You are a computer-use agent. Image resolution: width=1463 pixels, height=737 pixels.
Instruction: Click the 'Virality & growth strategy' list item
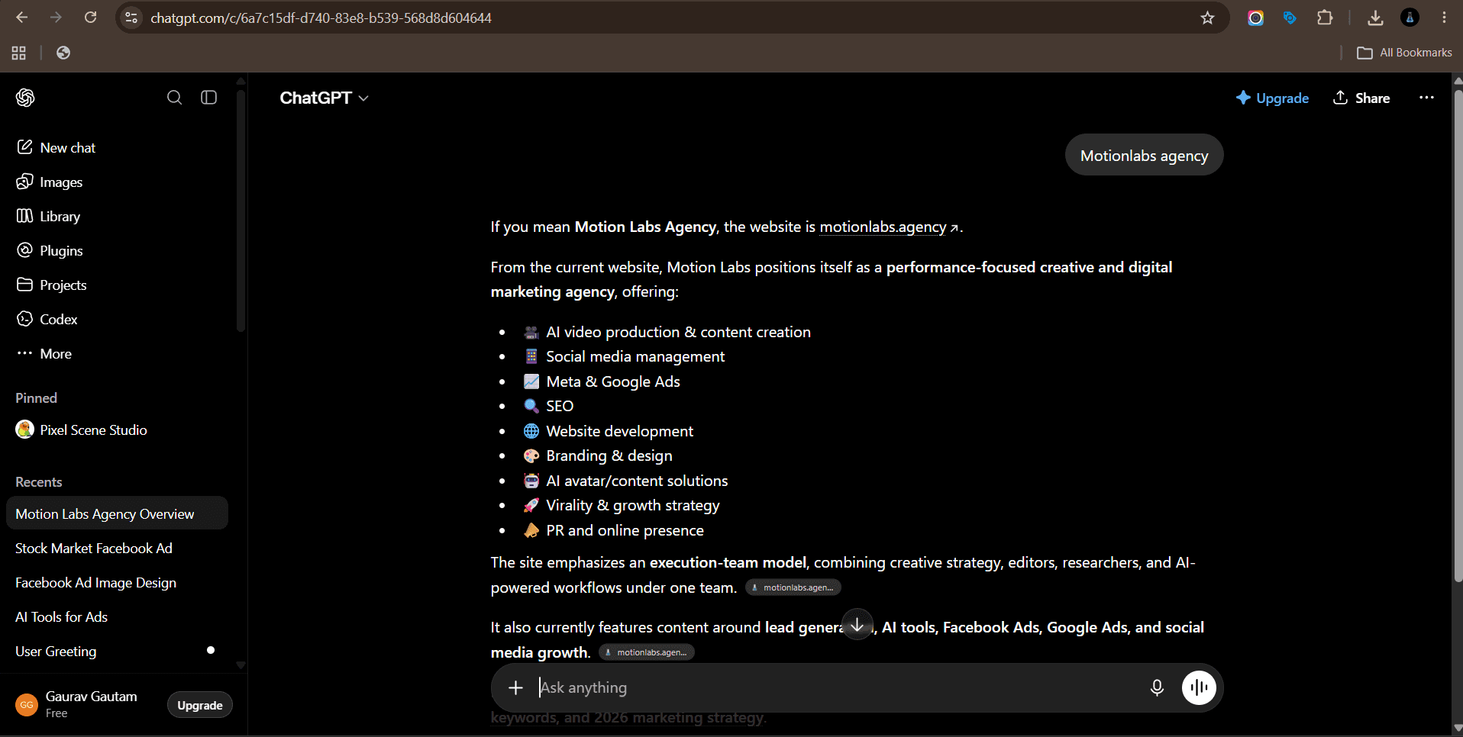(622, 505)
